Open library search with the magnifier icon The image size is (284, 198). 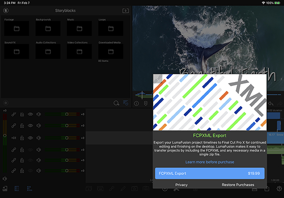coord(116,103)
